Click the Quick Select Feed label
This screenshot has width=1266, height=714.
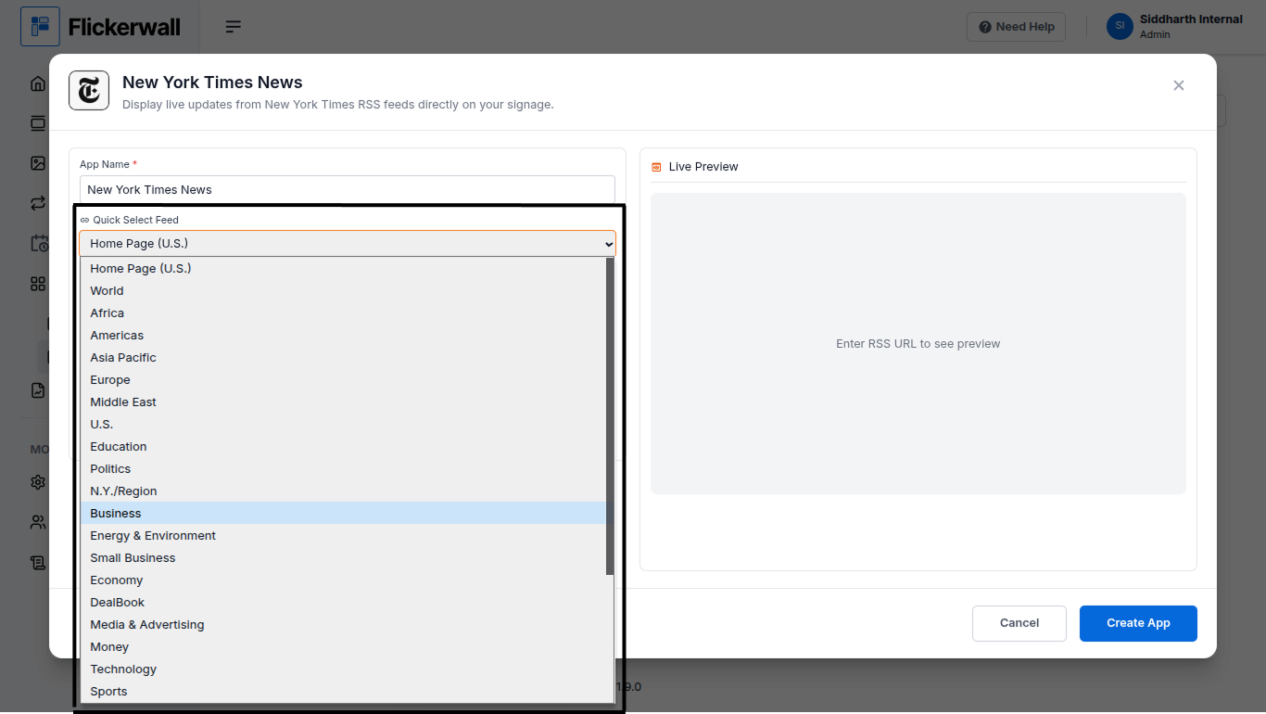click(x=135, y=220)
